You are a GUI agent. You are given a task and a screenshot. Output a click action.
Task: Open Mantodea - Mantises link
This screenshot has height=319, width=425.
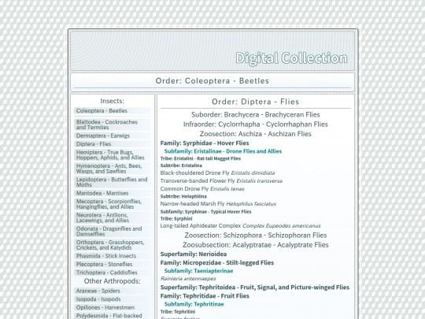(113, 193)
